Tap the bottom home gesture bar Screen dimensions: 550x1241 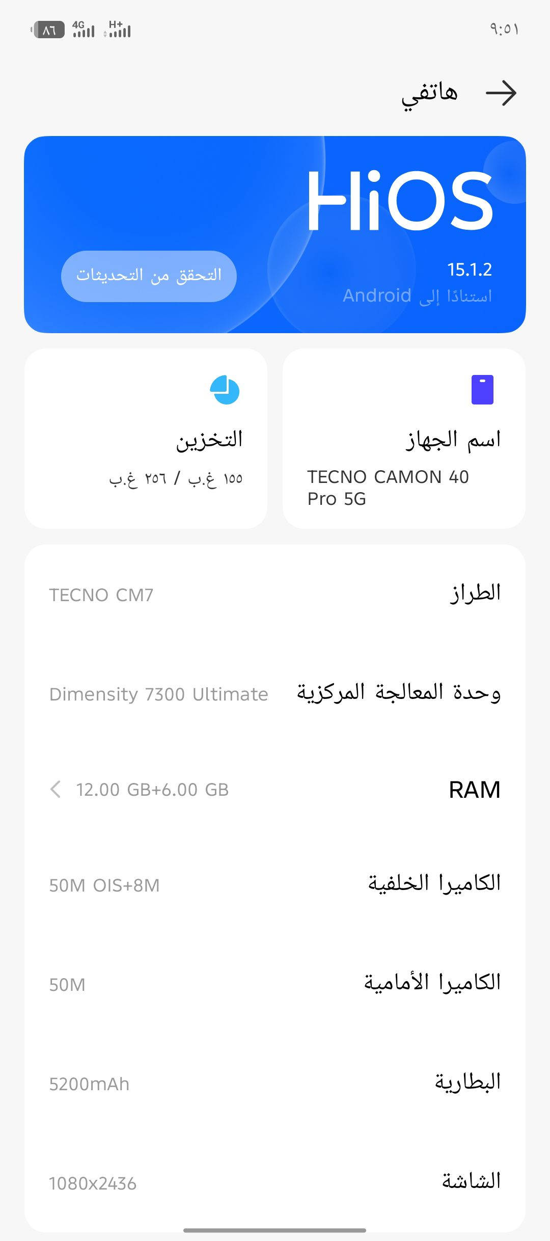pyautogui.click(x=275, y=1230)
